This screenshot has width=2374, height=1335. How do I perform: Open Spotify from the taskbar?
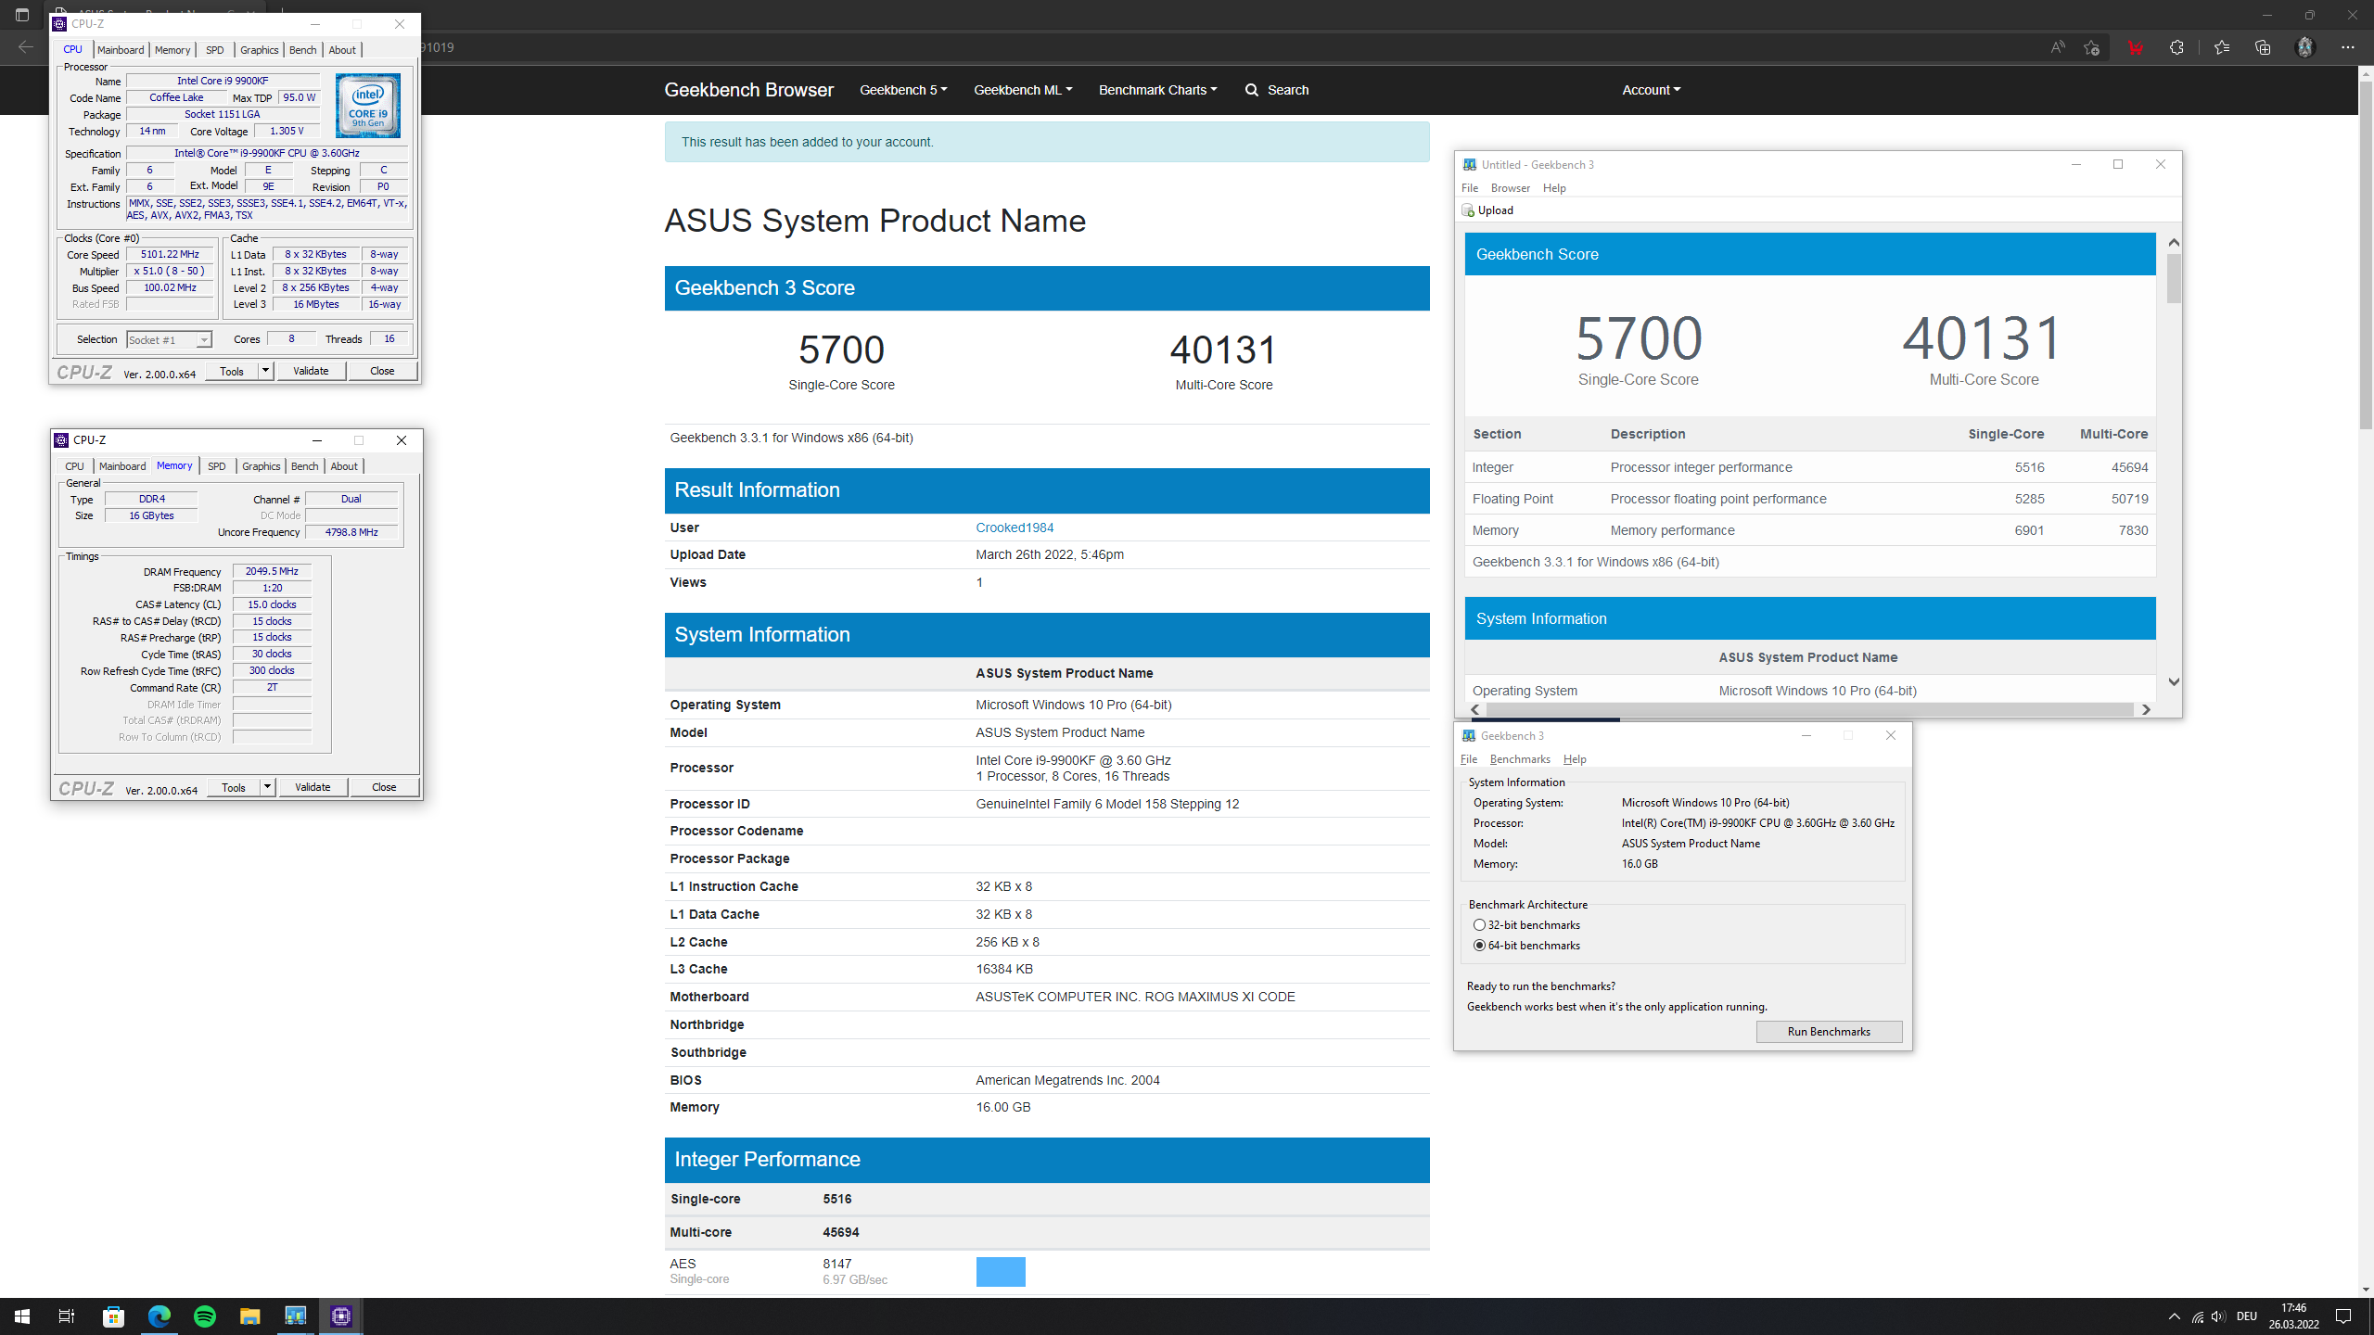coord(205,1316)
